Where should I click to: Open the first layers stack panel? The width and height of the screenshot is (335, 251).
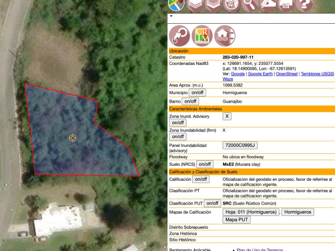(x=195, y=4)
